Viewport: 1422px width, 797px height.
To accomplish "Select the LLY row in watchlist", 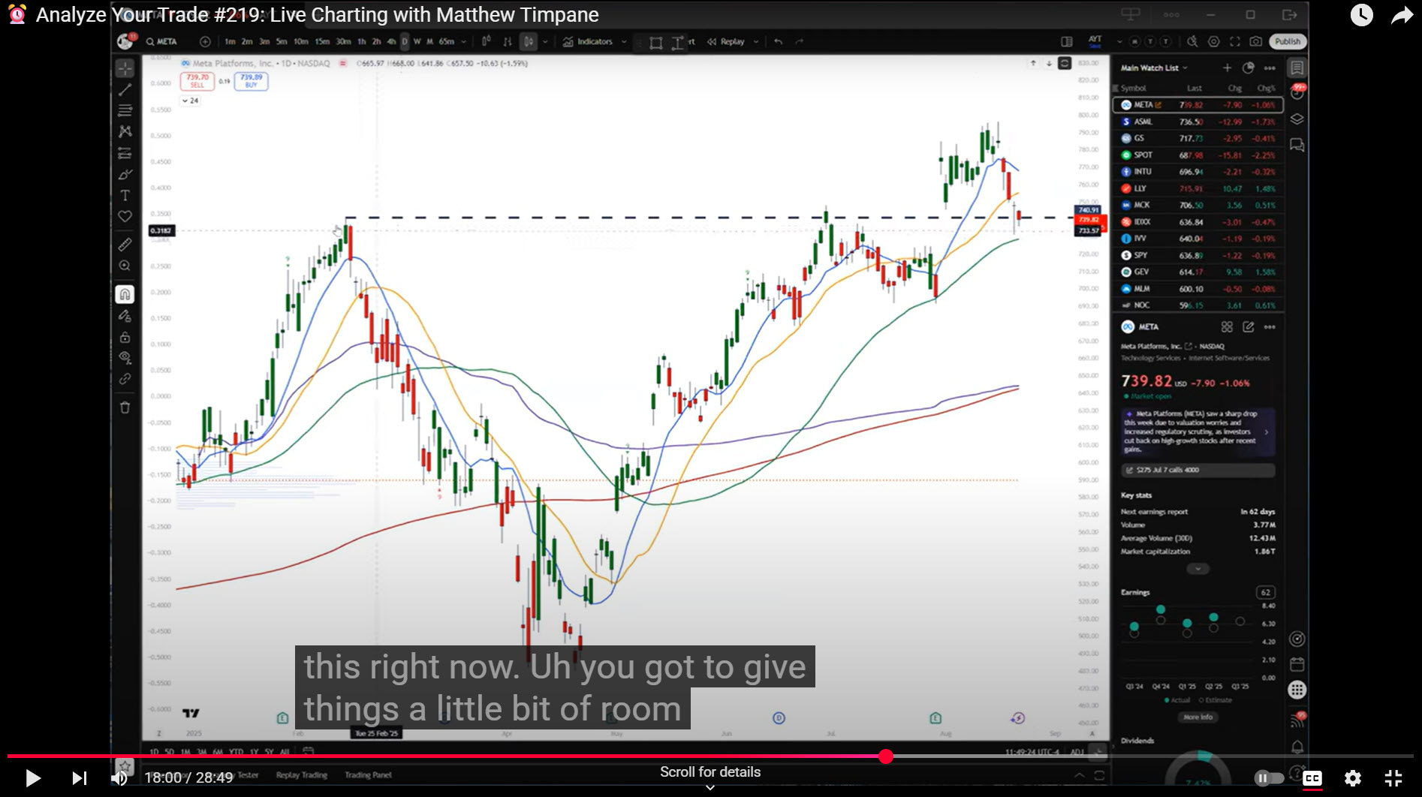I will pyautogui.click(x=1198, y=188).
